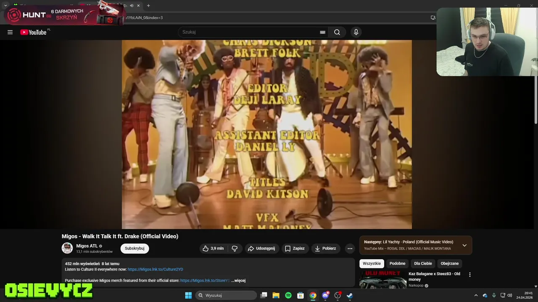Open the Migos ATL channel avatar
538x302 pixels.
pyautogui.click(x=67, y=248)
